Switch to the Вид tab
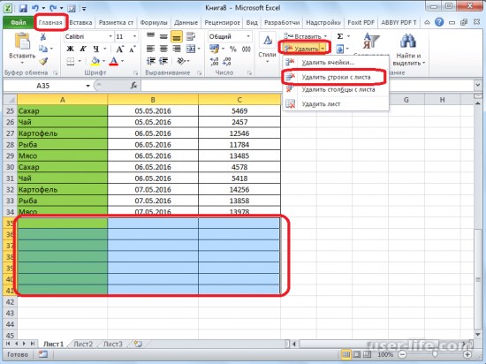Viewport: 486px width, 364px height. coord(252,23)
